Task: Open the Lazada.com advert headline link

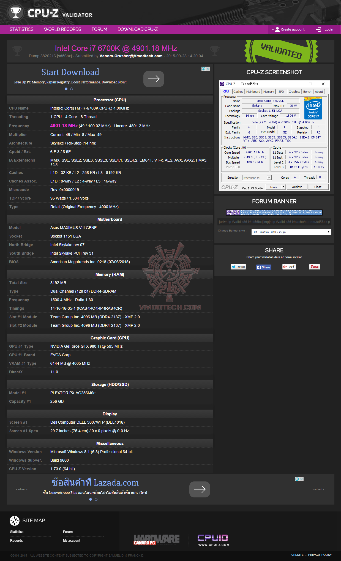Action: pyautogui.click(x=95, y=482)
